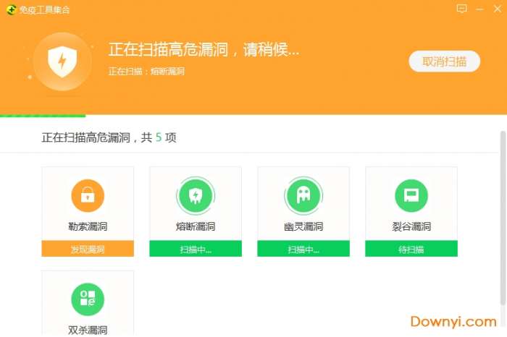Image resolution: width=507 pixels, height=337 pixels.
Task: Close the 免疫工具集合 window
Action: (x=498, y=9)
